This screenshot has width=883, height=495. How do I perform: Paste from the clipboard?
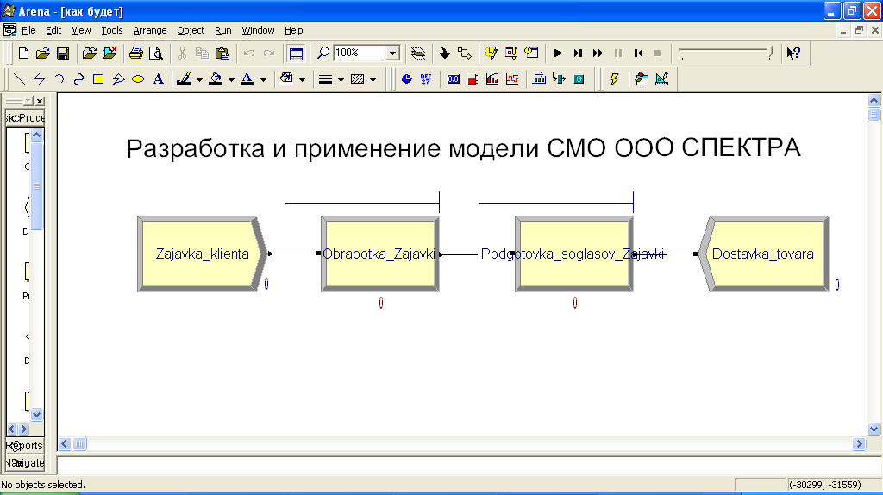[x=222, y=53]
